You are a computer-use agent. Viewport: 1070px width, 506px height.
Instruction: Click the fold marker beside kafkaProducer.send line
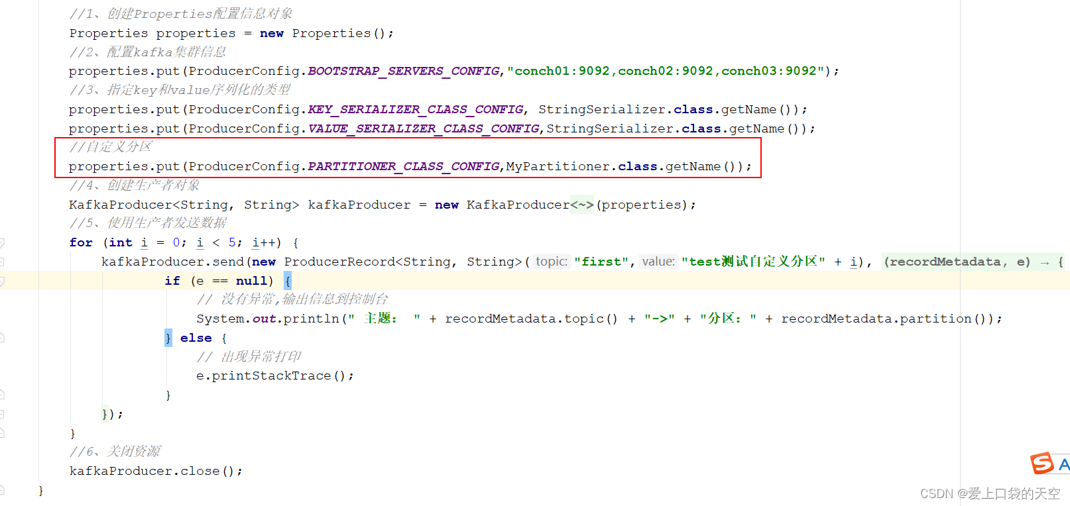coord(2,262)
